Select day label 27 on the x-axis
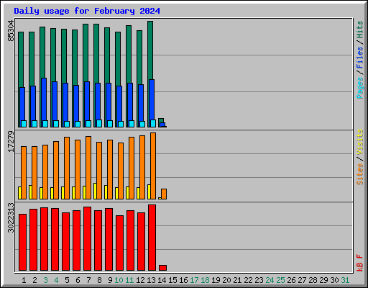Screen dimensions: 368x288 302,280
